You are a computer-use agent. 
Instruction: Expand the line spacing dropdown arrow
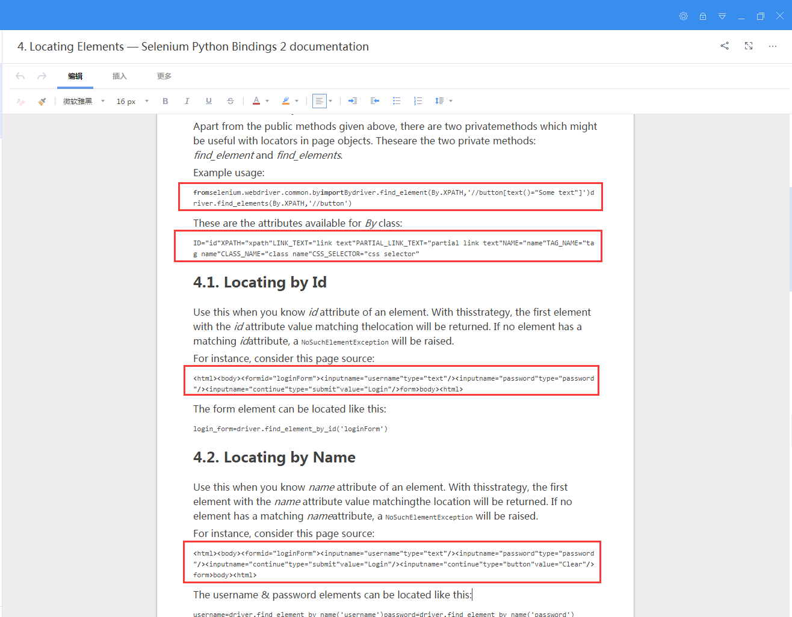point(451,101)
